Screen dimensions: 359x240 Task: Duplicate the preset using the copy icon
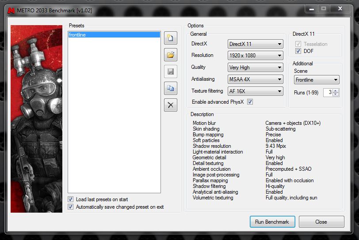pyautogui.click(x=171, y=88)
